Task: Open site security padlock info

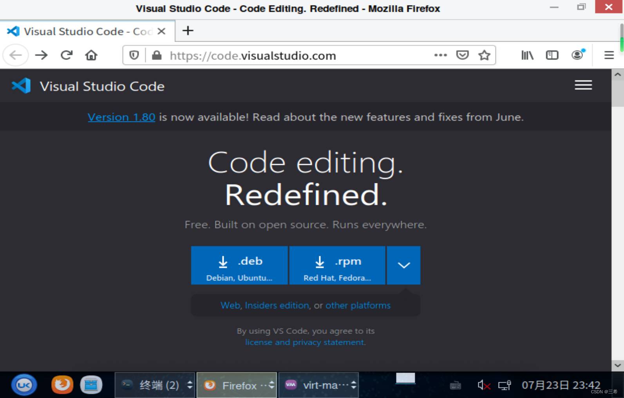Action: point(157,55)
